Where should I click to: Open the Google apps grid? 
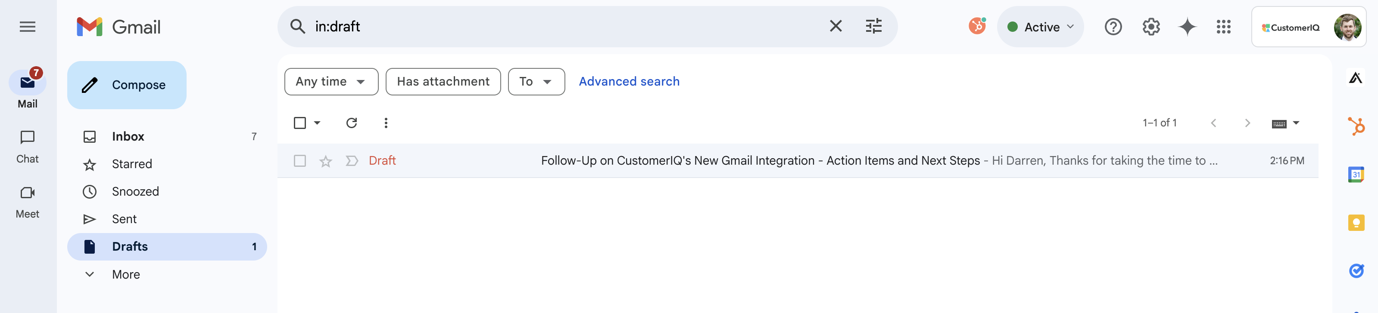click(1223, 27)
